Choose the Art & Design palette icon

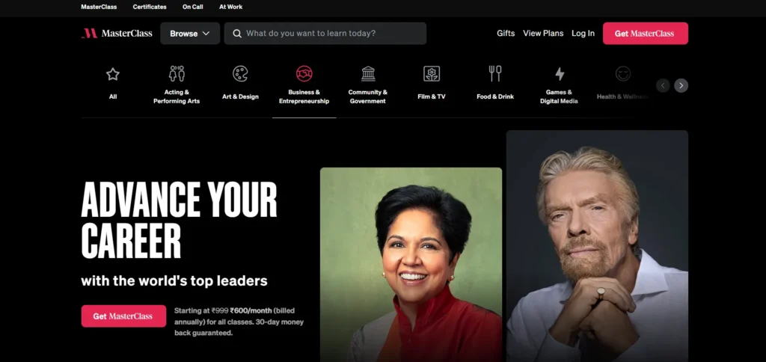[240, 74]
